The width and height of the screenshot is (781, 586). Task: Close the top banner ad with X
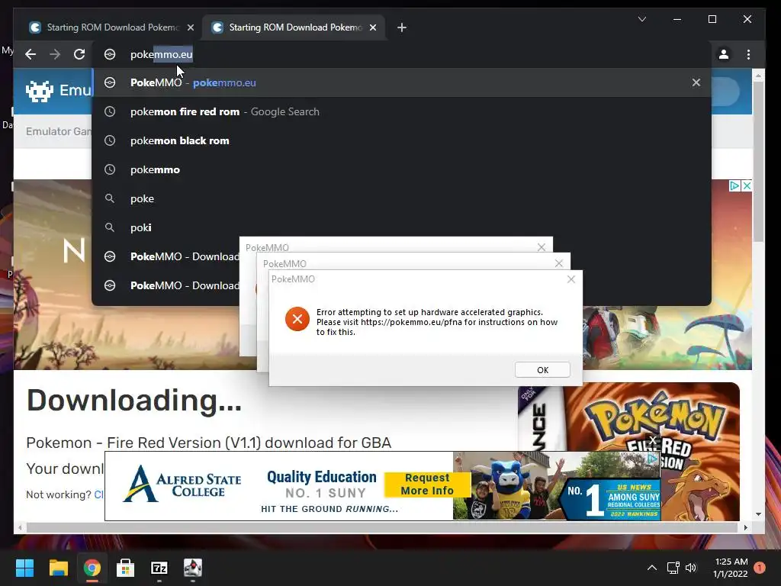click(746, 186)
